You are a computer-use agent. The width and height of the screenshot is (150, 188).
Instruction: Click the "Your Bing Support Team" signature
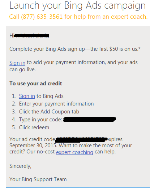click(x=38, y=179)
